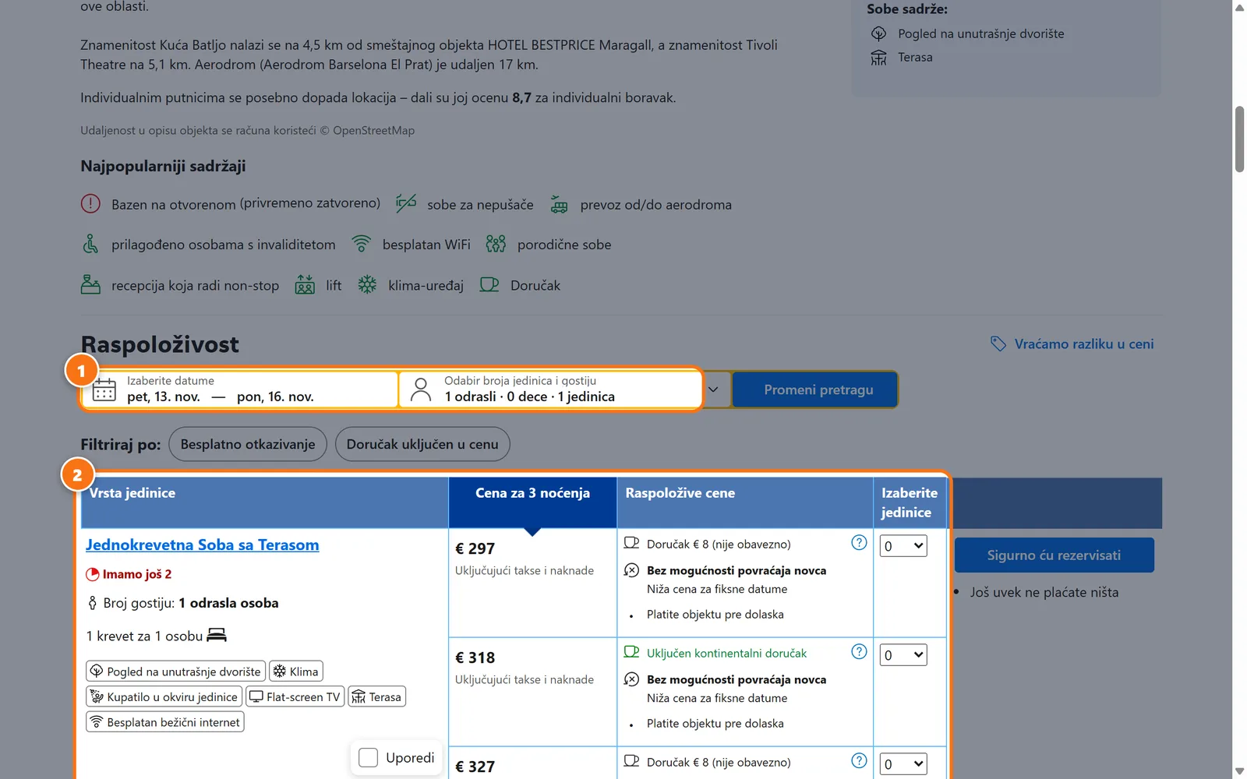Click the page vertical scrollbar thumb

[1239, 139]
